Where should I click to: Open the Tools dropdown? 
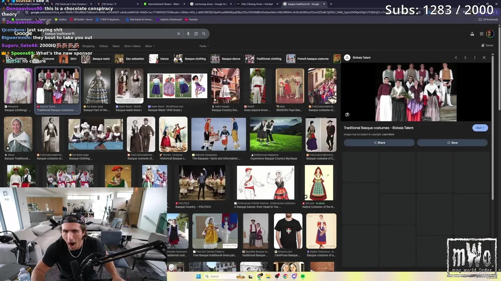(x=204, y=46)
